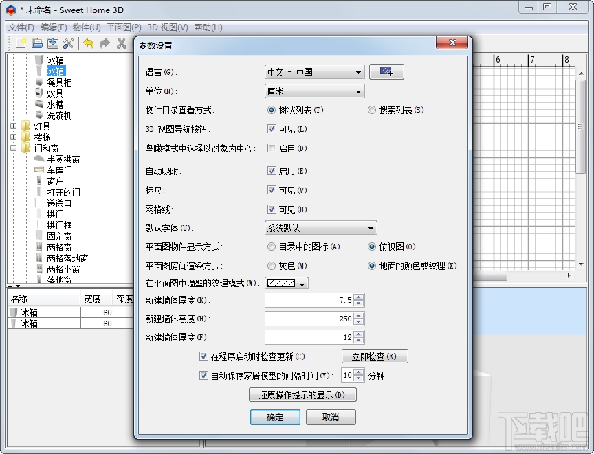The width and height of the screenshot is (594, 454).
Task: Click the Open home folder icon
Action: [x=36, y=43]
